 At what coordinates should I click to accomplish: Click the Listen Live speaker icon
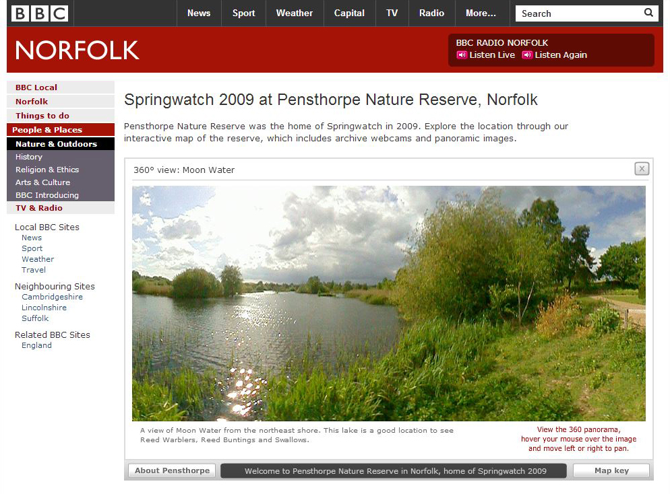click(x=462, y=55)
